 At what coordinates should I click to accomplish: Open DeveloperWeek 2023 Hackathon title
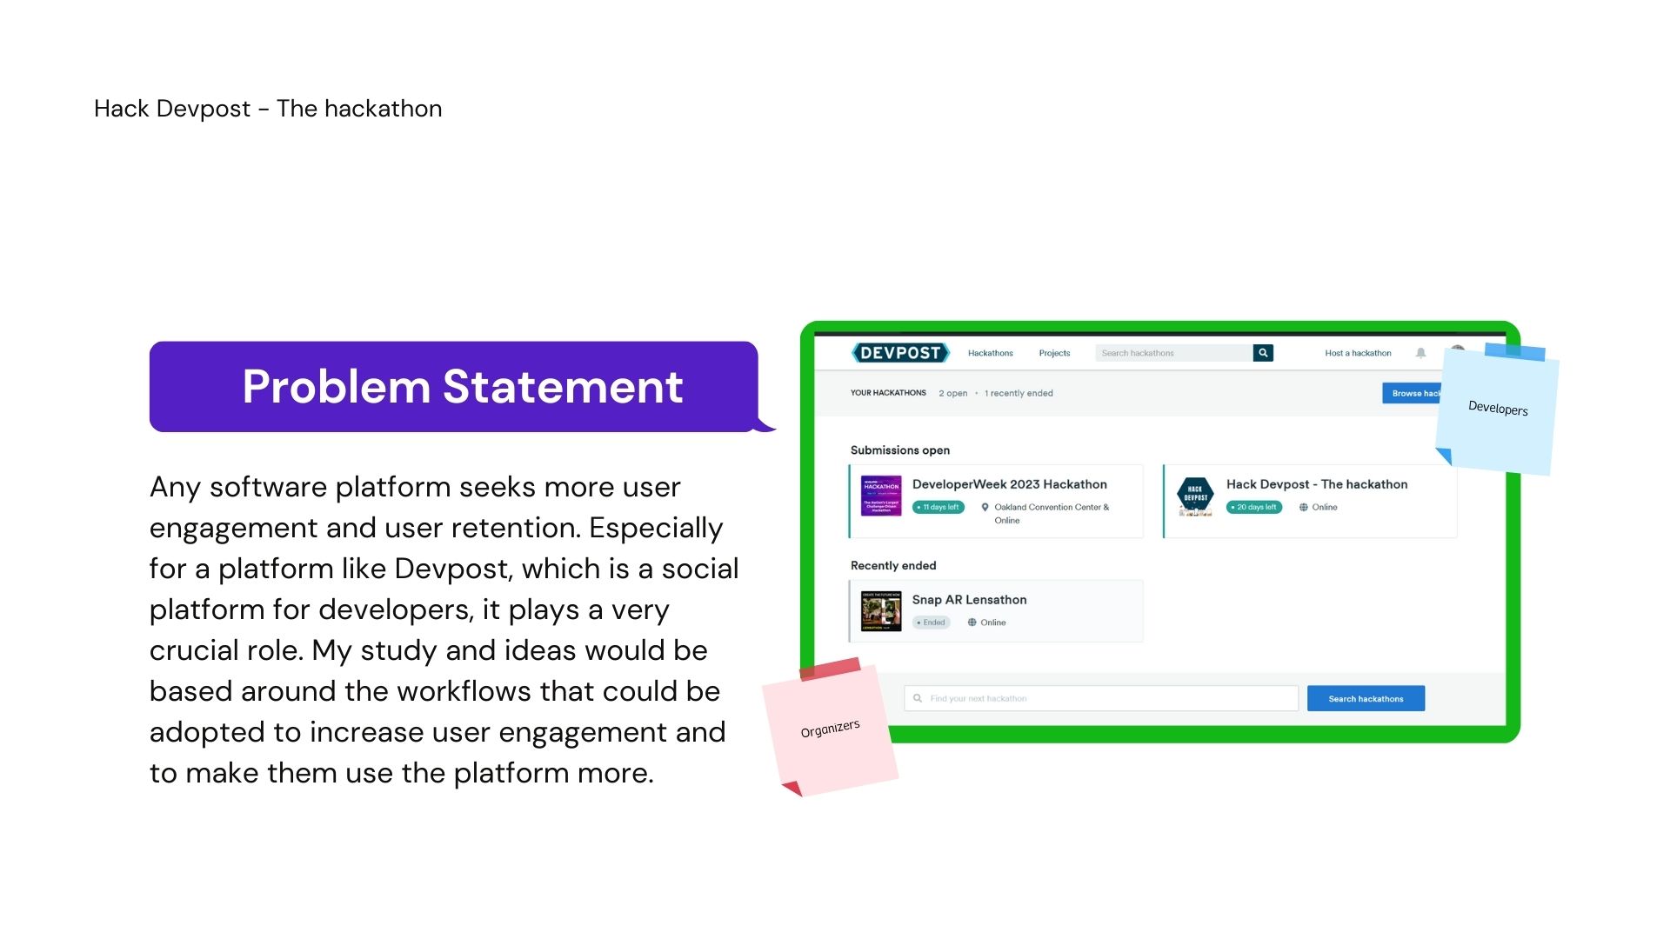point(1009,484)
